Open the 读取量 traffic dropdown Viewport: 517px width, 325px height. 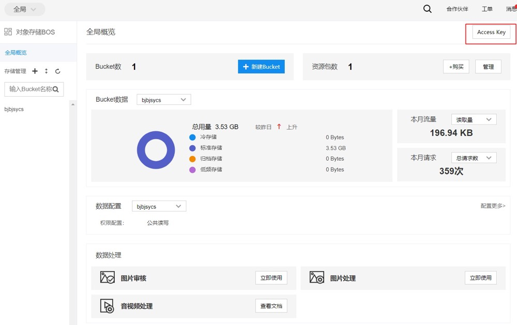click(474, 120)
